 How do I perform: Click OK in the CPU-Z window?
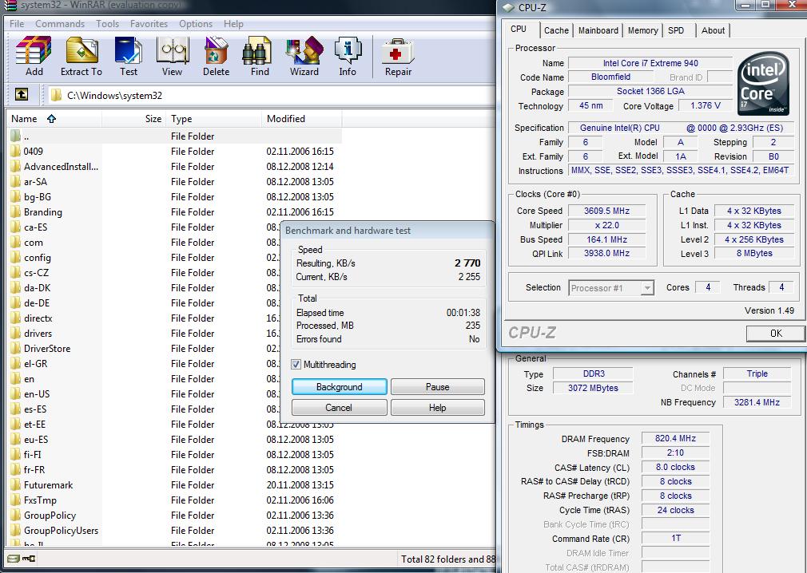(776, 334)
